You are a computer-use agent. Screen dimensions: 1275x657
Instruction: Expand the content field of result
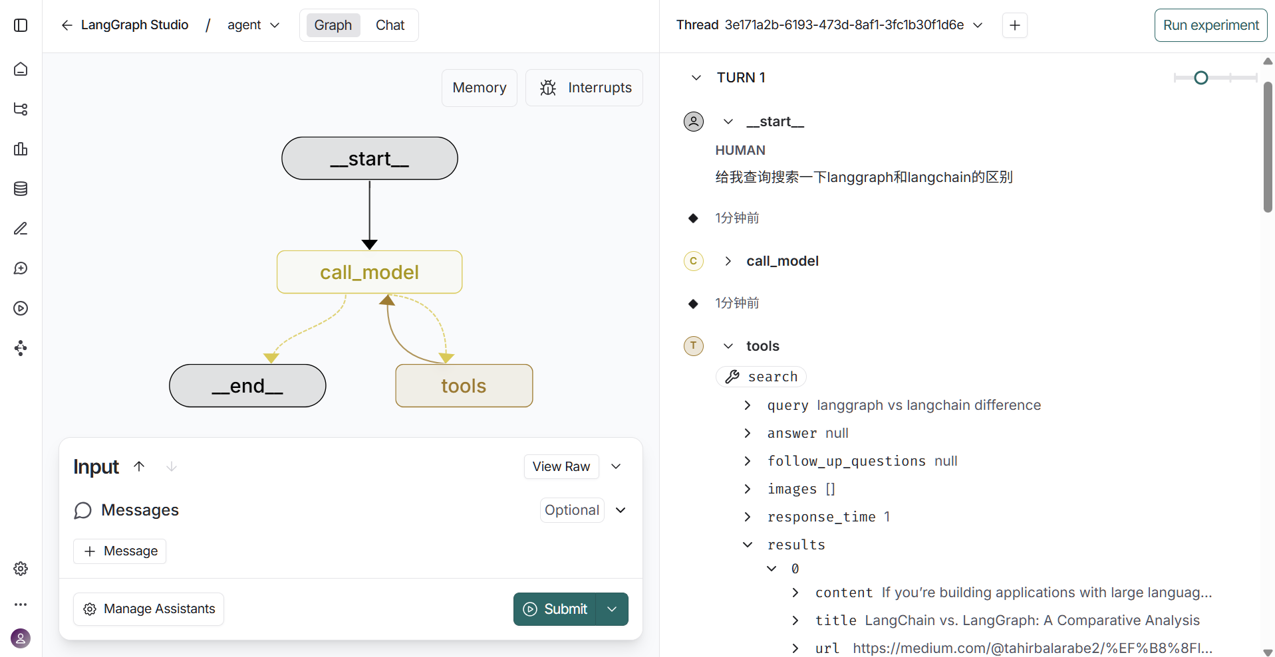coord(795,593)
